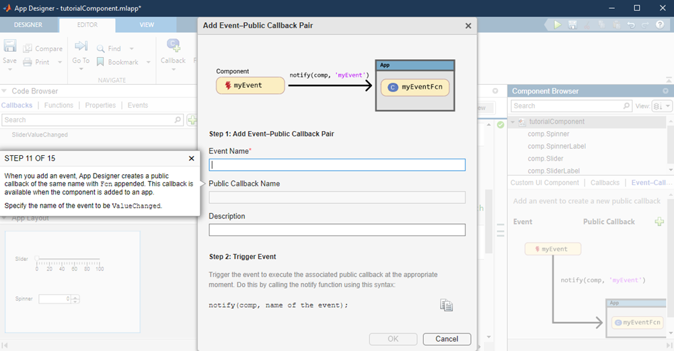Viewport: 674px width, 351px height.
Task: Click the Print button in ribbon
Action: [36, 62]
